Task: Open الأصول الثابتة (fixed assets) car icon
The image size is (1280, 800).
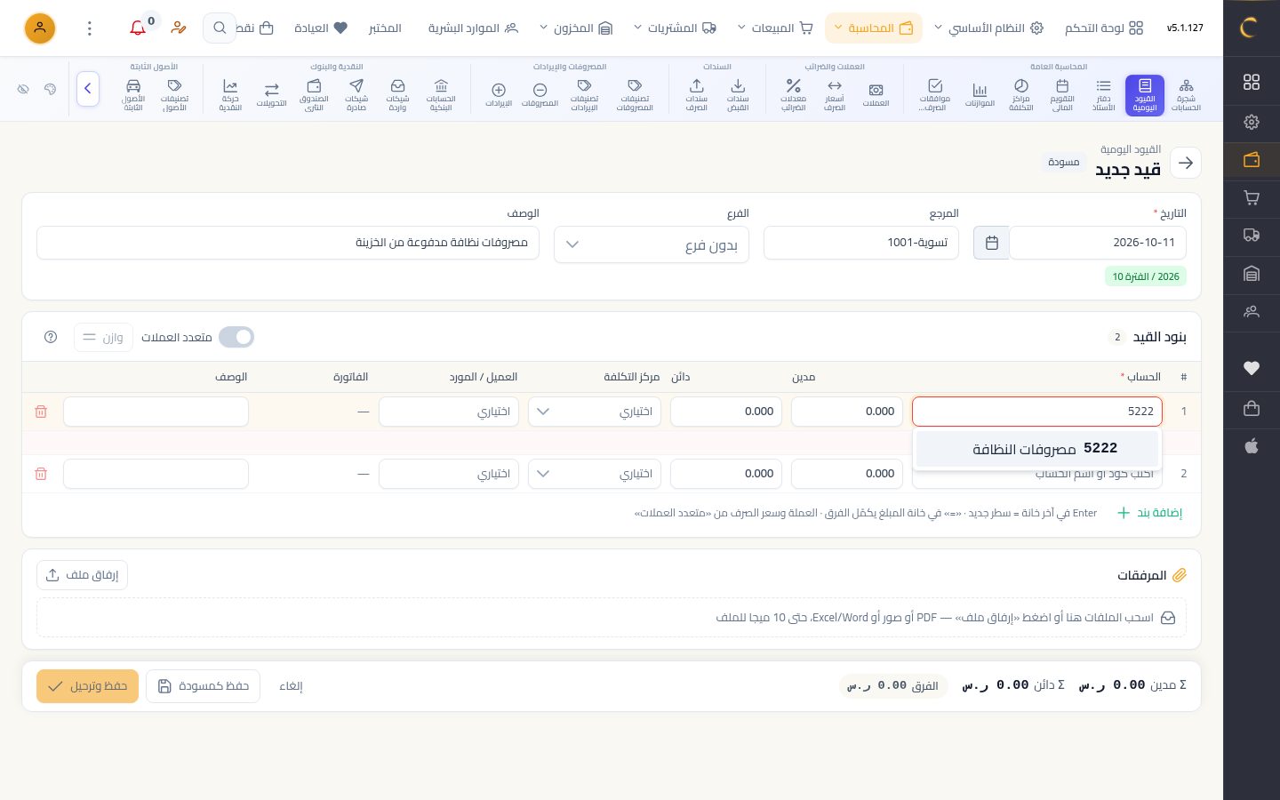Action: click(133, 94)
